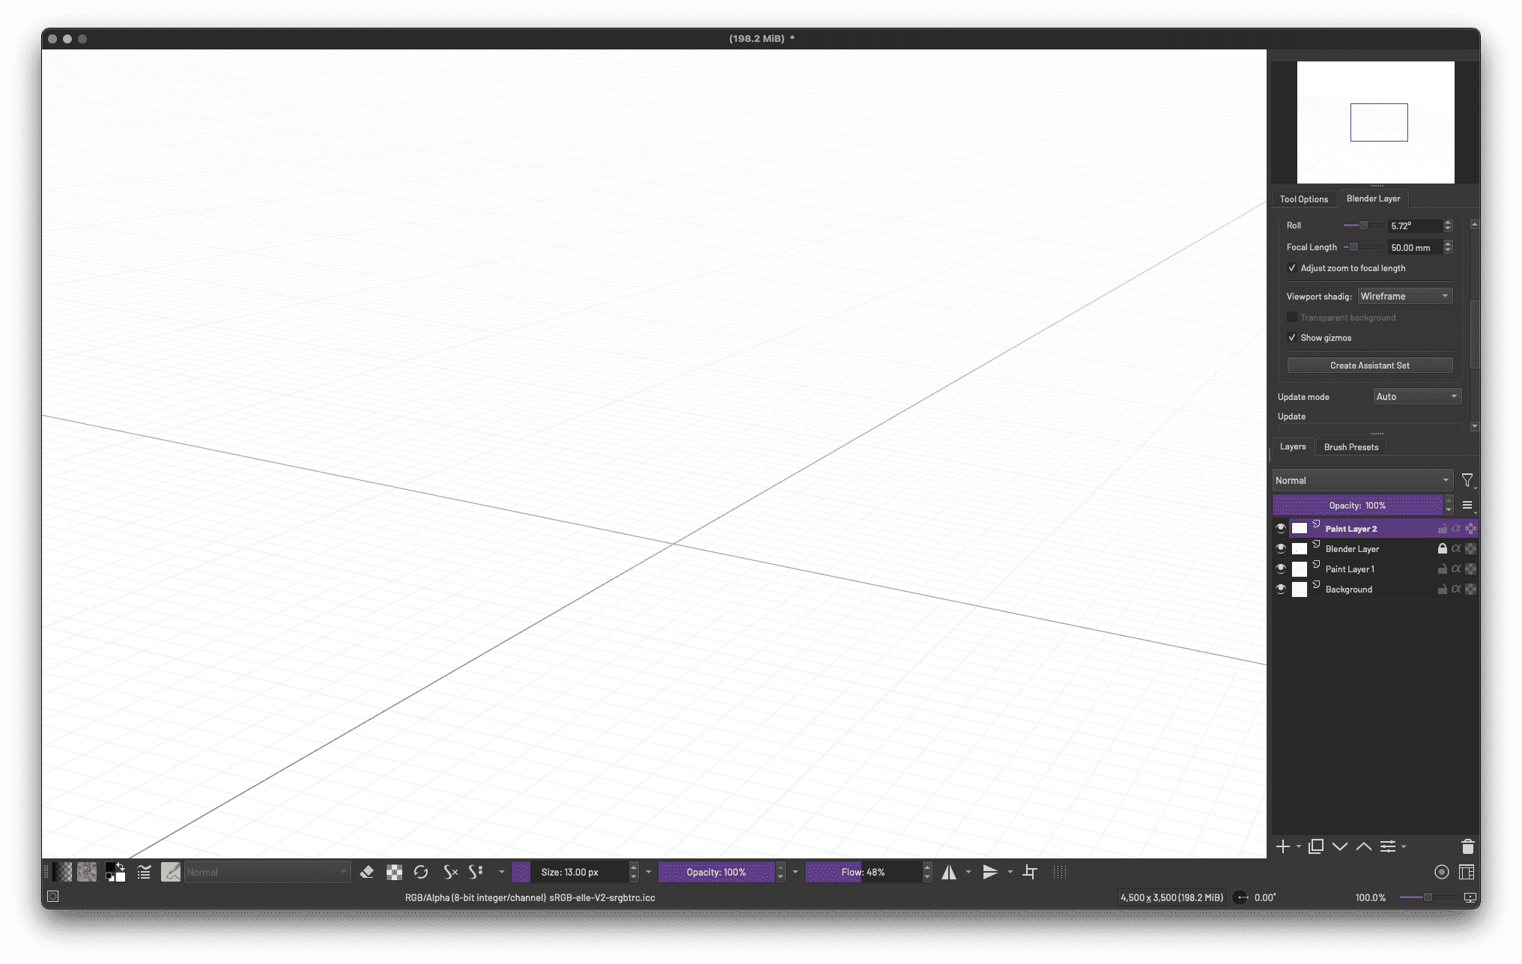Image resolution: width=1522 pixels, height=964 pixels.
Task: Open the layer blending mode Normal dropdown
Action: click(x=1362, y=481)
